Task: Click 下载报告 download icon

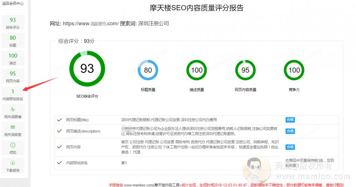Action: [13, 162]
